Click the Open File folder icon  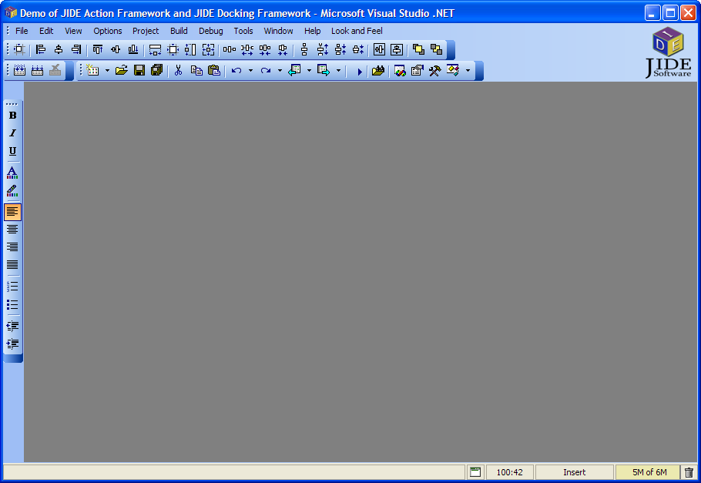(x=122, y=70)
